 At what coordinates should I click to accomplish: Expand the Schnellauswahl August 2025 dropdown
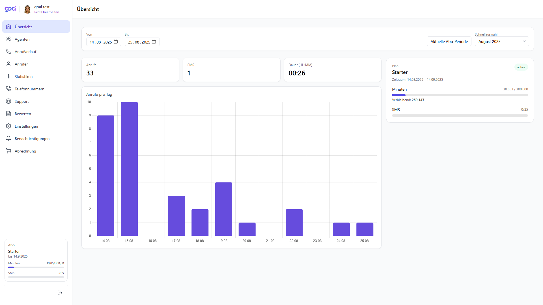pos(502,42)
